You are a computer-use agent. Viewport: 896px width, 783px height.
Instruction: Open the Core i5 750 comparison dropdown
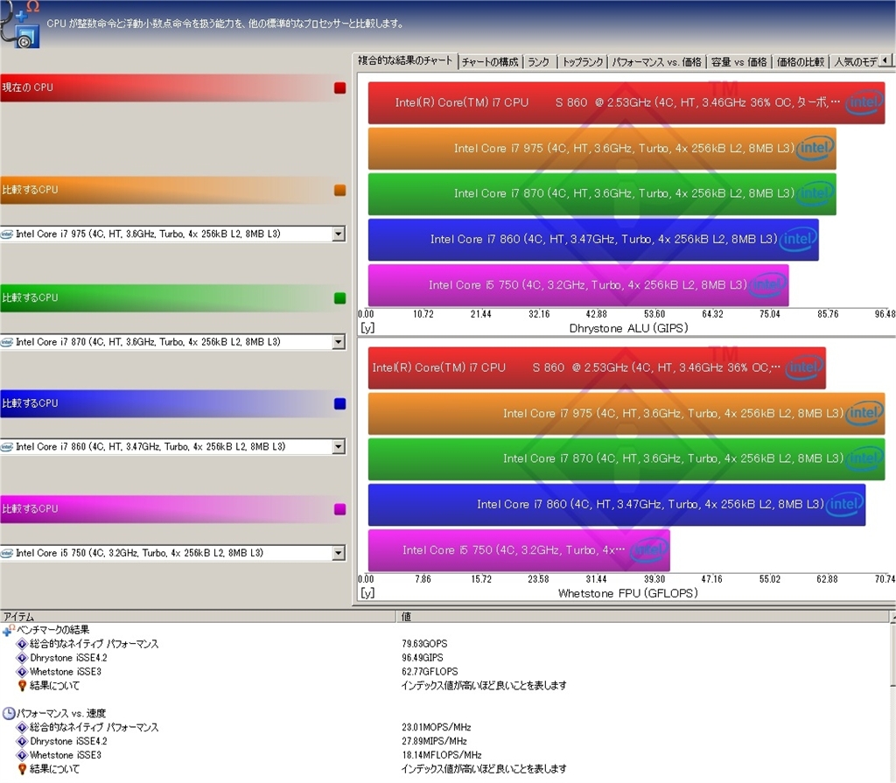coord(339,553)
